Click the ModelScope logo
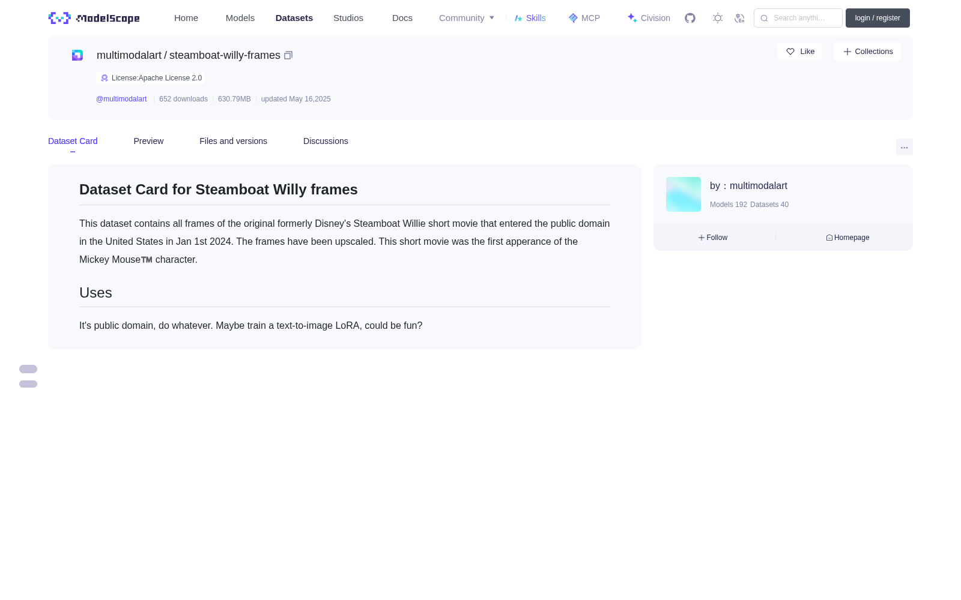 [x=94, y=18]
